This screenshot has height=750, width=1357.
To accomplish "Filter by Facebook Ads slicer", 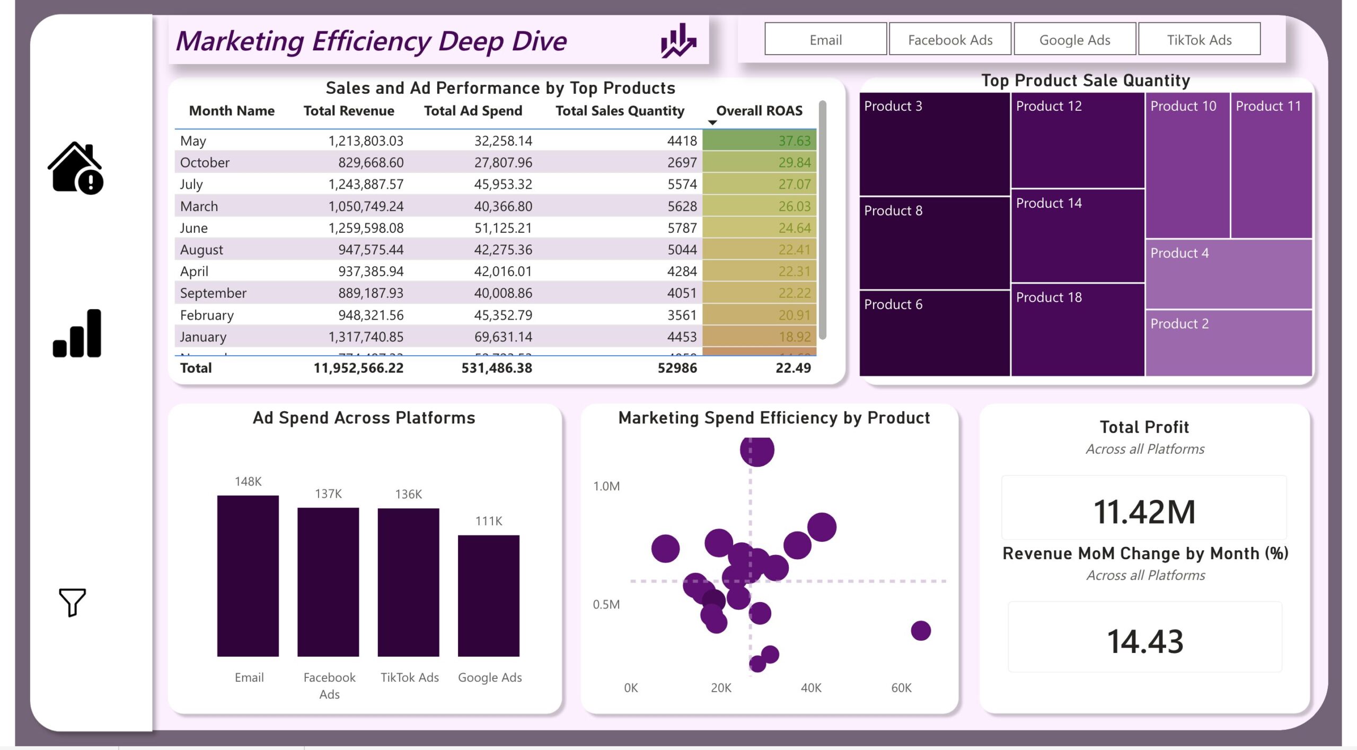I will point(950,39).
